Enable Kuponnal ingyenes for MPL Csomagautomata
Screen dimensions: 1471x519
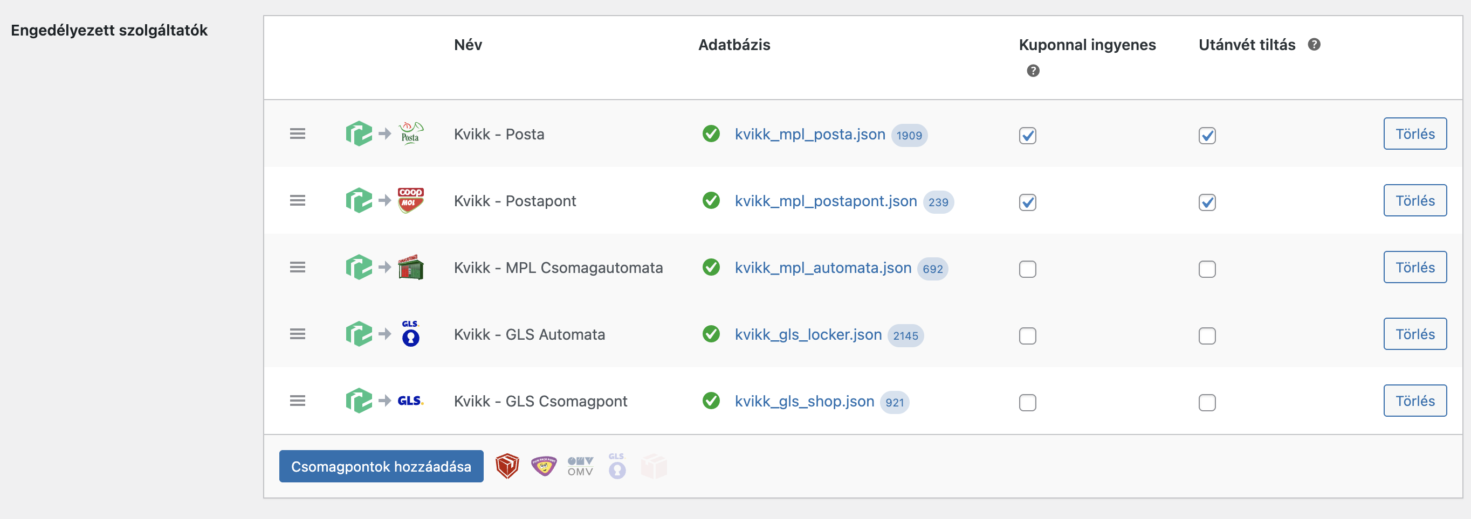tap(1027, 269)
